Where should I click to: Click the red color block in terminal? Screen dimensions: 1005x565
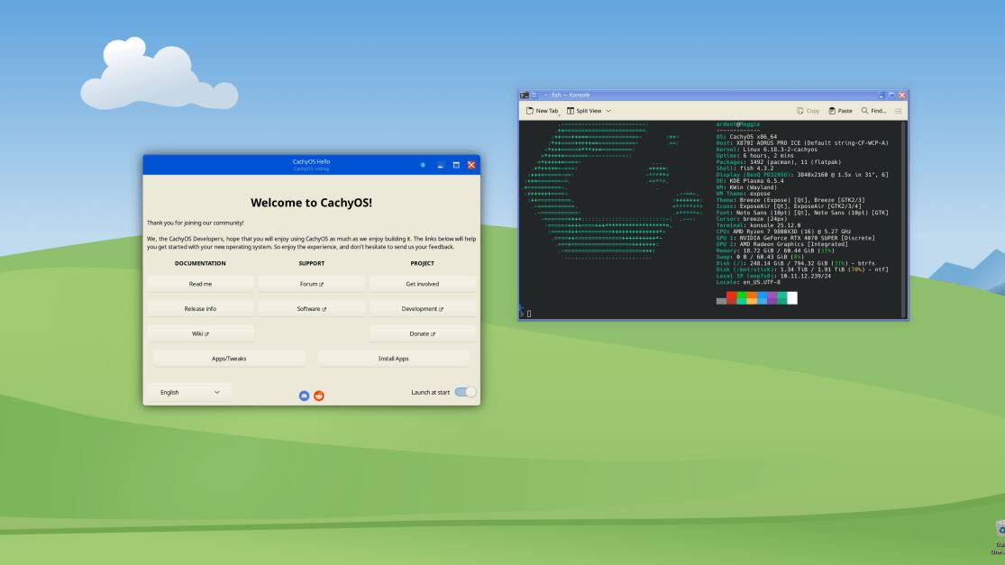732,298
